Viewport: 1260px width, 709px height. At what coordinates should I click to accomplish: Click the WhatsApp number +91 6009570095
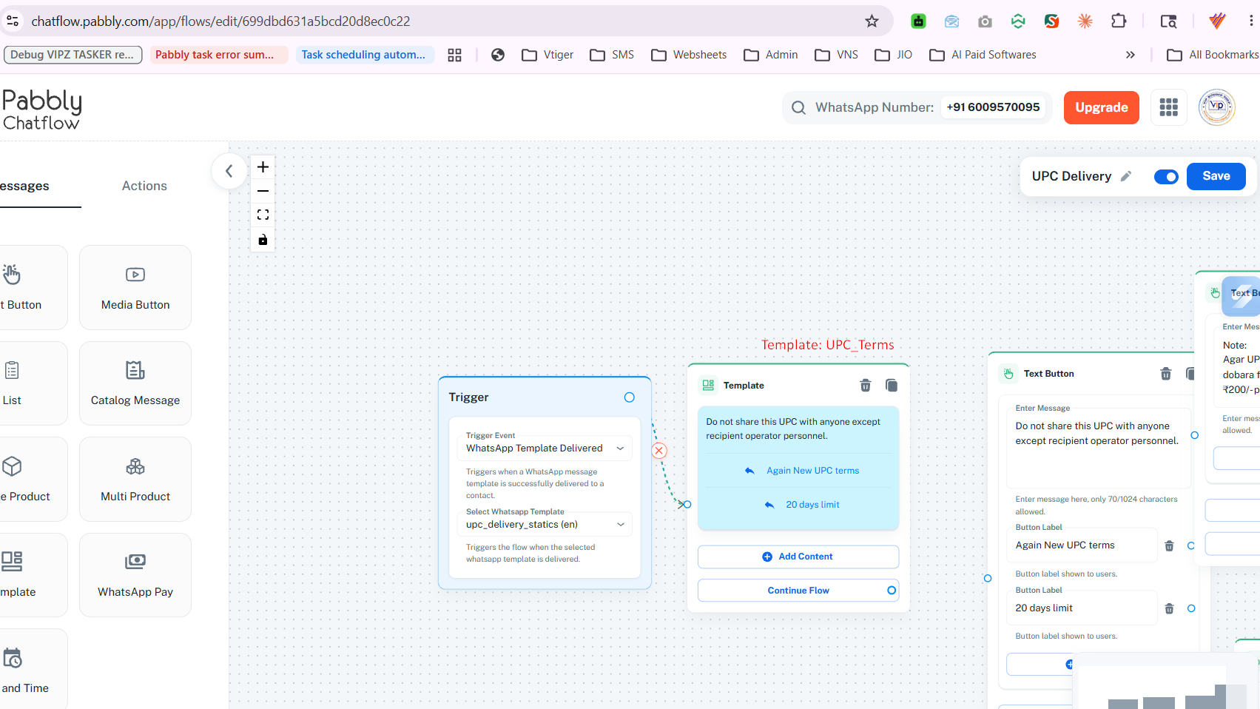pos(993,107)
